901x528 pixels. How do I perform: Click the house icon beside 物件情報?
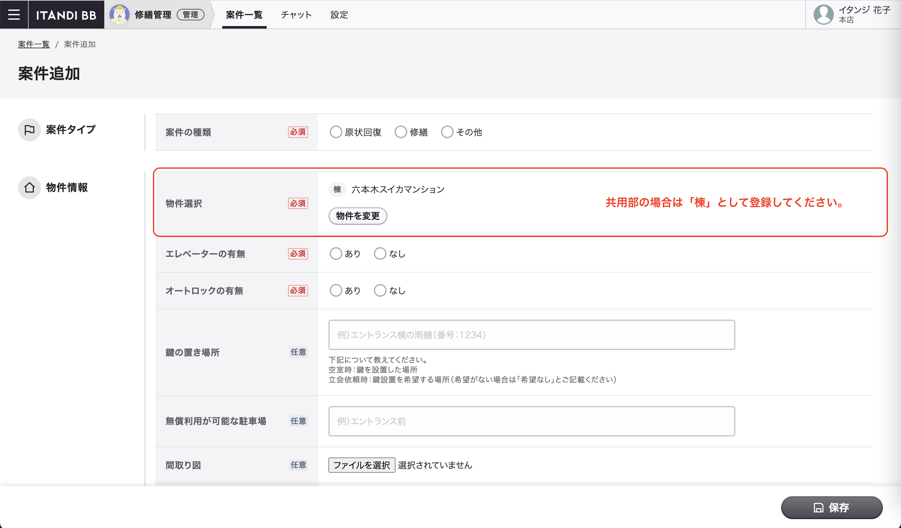(x=29, y=187)
